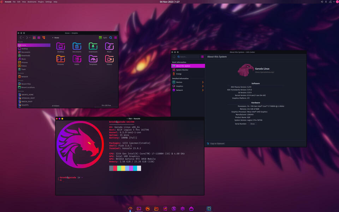The height and width of the screenshot is (212, 339).
Task: Toggle Split view in Dolphin
Action: point(103,38)
